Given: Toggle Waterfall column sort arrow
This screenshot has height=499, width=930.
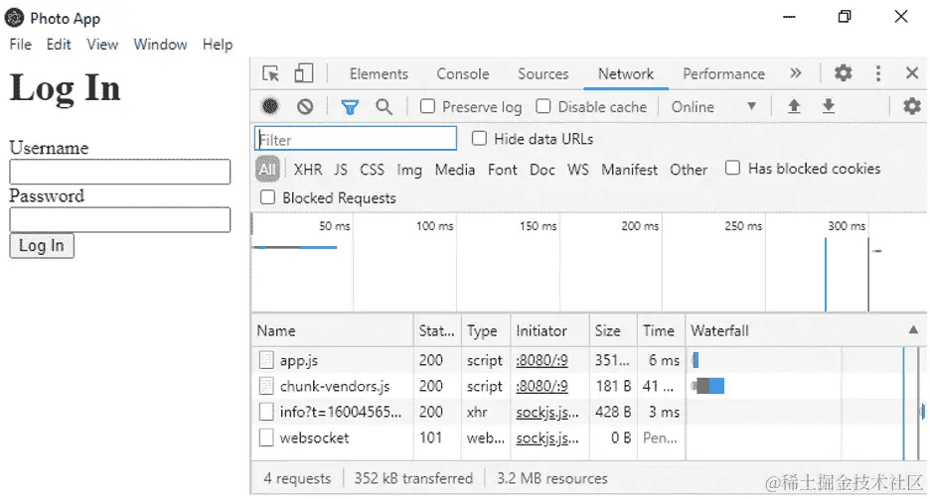Looking at the screenshot, I should (913, 330).
